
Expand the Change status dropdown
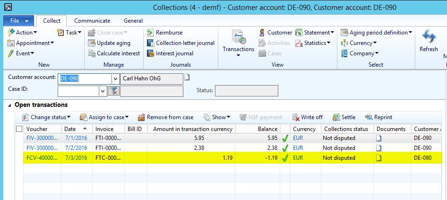[47, 117]
